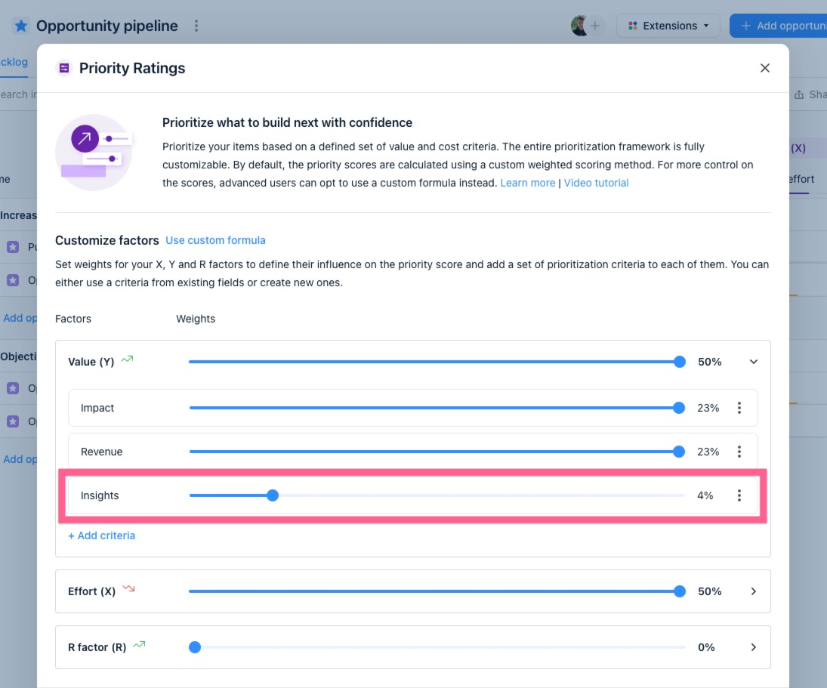The width and height of the screenshot is (827, 688).
Task: Click the plus icon beside the avatar
Action: coord(595,26)
